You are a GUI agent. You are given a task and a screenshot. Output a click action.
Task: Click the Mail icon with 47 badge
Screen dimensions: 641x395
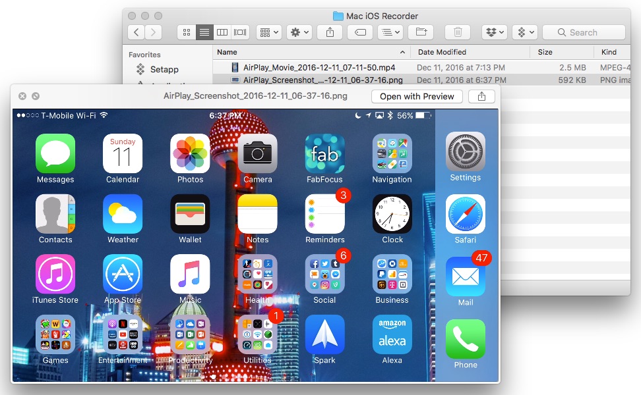(465, 277)
